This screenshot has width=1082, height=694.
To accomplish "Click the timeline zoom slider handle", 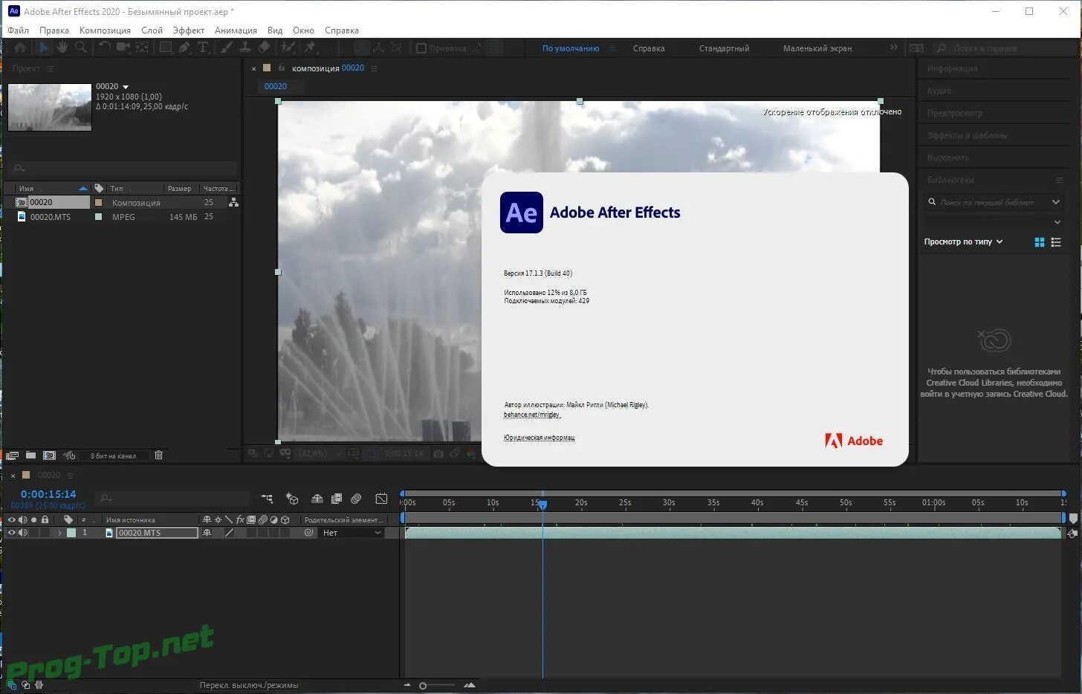I will pos(423,686).
